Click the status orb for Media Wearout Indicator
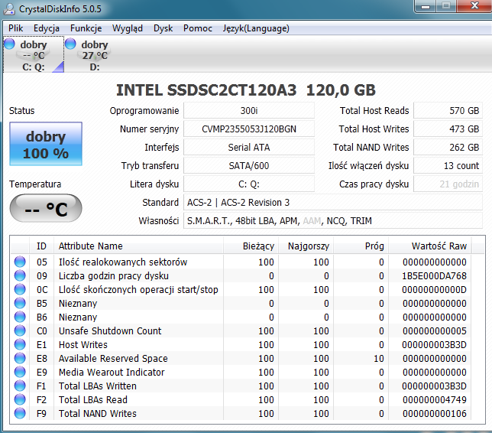 (20, 372)
